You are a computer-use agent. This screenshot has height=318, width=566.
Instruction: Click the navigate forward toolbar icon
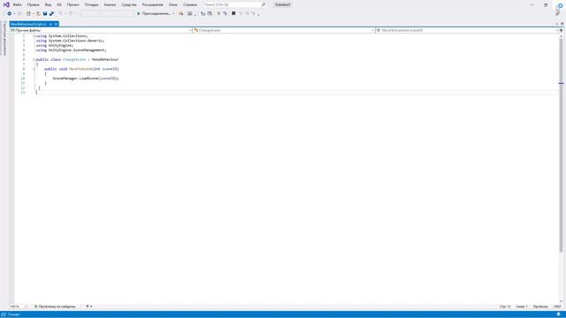pyautogui.click(x=19, y=14)
